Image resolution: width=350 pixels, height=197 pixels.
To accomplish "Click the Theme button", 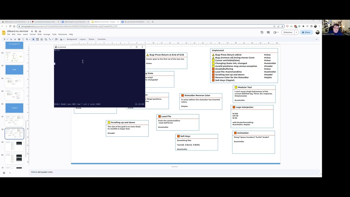I will (x=91, y=39).
